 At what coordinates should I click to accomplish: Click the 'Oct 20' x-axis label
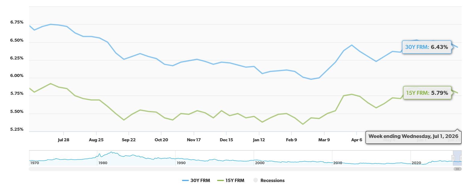(161, 140)
